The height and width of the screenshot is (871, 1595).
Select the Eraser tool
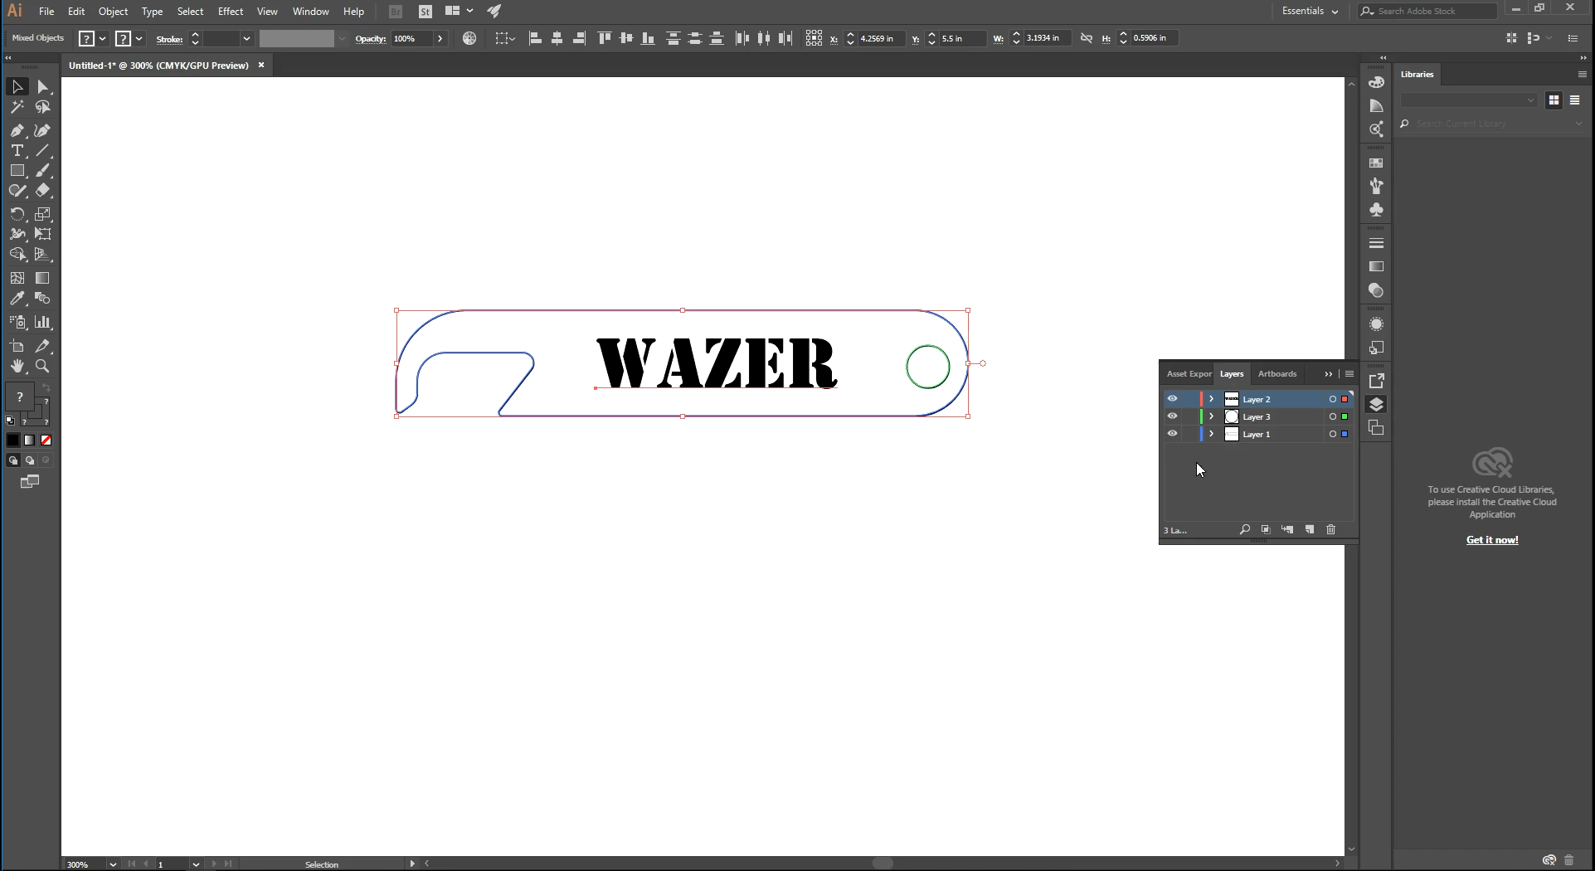(43, 191)
